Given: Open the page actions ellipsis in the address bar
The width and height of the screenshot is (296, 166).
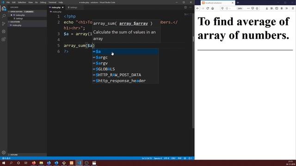Looking at the screenshot, I should tap(248, 8).
